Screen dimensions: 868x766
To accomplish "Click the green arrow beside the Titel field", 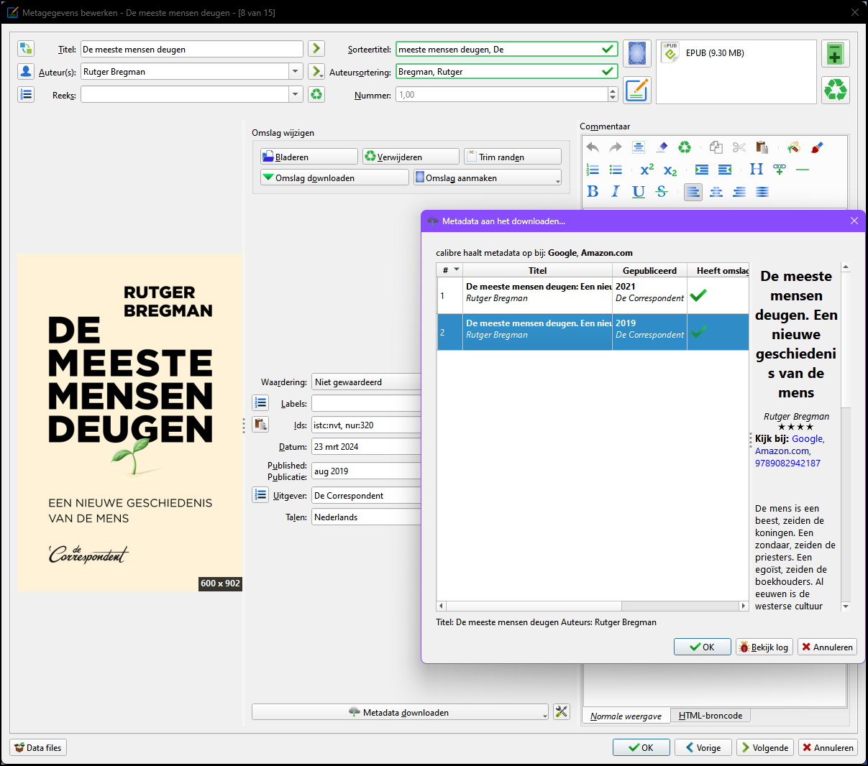I will pyautogui.click(x=316, y=49).
